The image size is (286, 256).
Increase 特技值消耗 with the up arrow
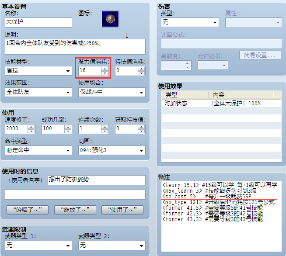pos(141,69)
